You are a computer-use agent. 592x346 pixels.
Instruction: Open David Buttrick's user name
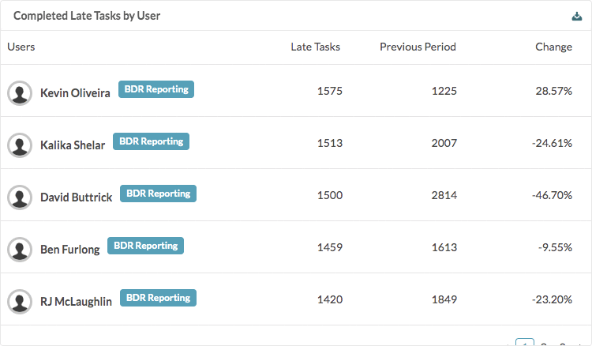(77, 197)
